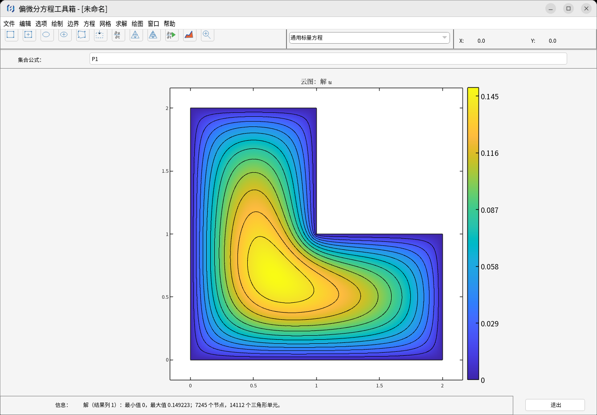
Task: Select the draw polygon tool
Action: tap(82, 35)
